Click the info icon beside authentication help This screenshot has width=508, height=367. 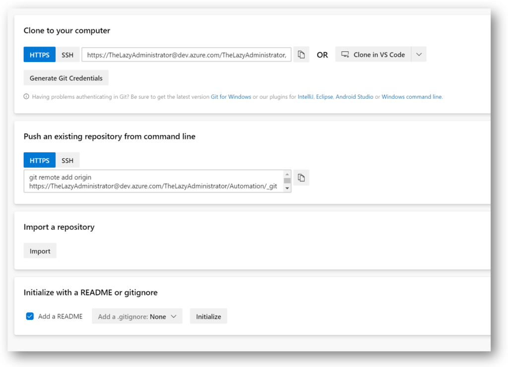(x=26, y=97)
